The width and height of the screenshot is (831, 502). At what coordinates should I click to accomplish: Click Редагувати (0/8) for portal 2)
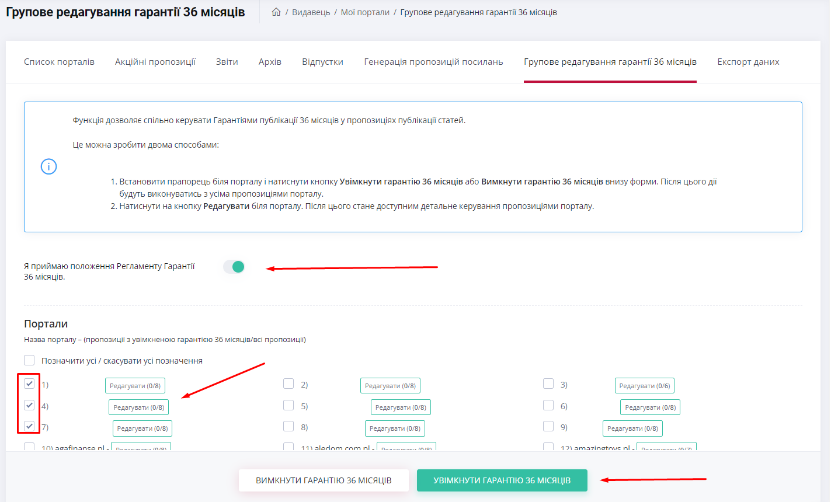[x=390, y=386]
